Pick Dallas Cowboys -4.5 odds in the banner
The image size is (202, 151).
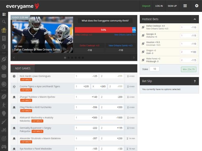89,50
